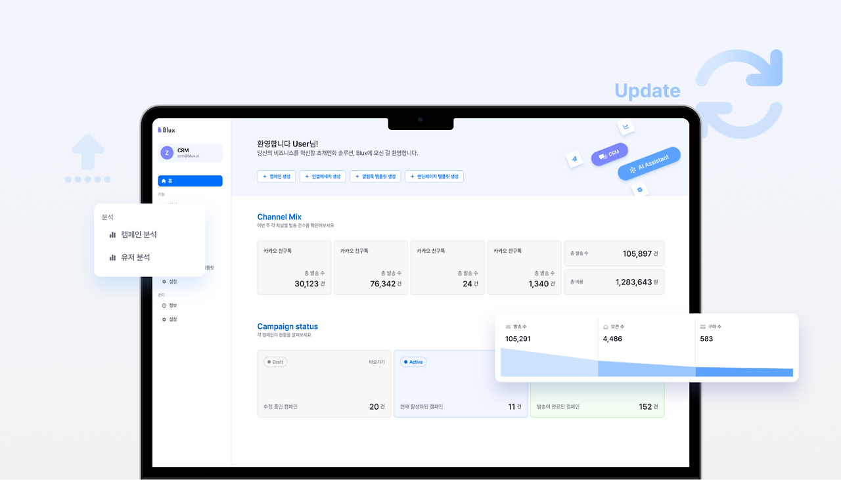Click the purple CRM pill in the banner
The image size is (841, 480).
point(609,154)
